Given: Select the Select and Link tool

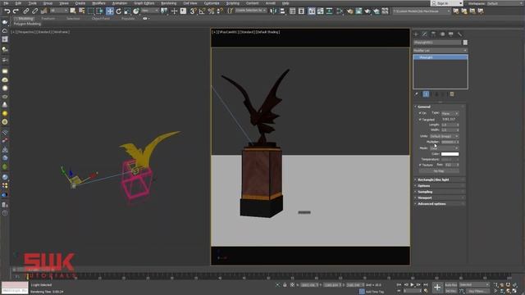Looking at the screenshot, I should (x=26, y=11).
